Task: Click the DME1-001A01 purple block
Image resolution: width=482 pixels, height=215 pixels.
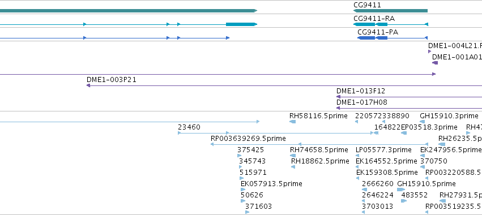Action: click(x=435, y=63)
